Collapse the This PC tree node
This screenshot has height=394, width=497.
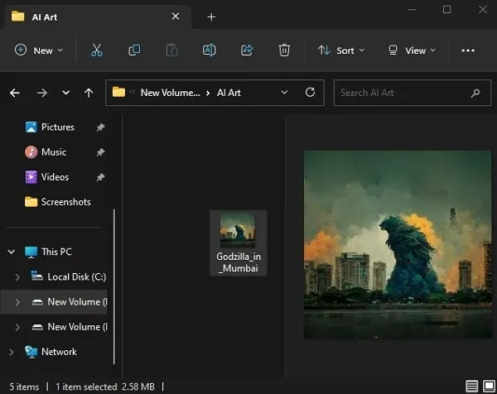12,252
